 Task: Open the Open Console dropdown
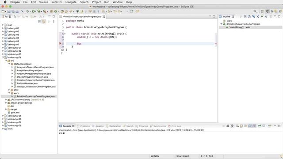tap(272, 126)
